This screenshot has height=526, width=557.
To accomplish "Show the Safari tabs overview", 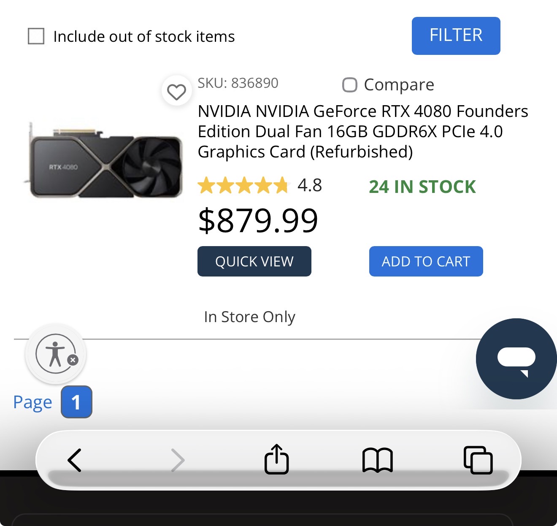I will [478, 460].
